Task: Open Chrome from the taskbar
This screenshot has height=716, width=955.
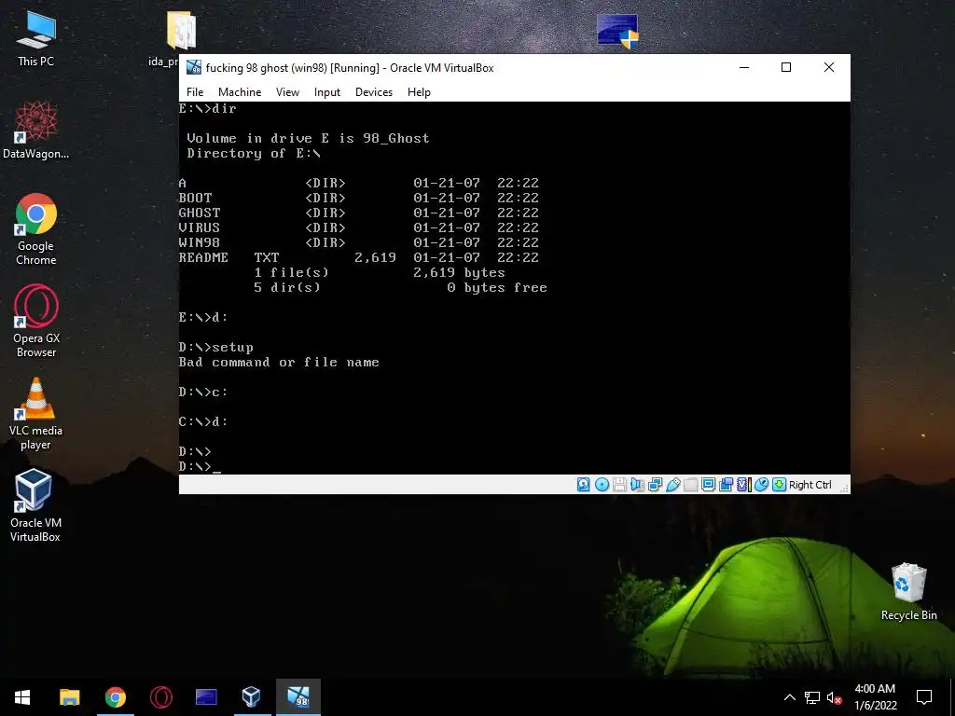Action: [x=115, y=697]
